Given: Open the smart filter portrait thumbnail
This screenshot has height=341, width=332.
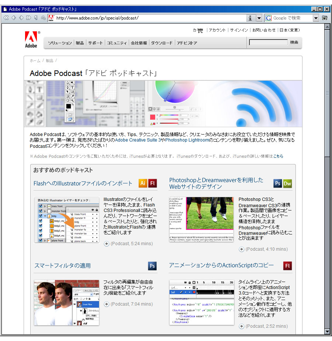Looking at the screenshot, I should (x=66, y=303).
